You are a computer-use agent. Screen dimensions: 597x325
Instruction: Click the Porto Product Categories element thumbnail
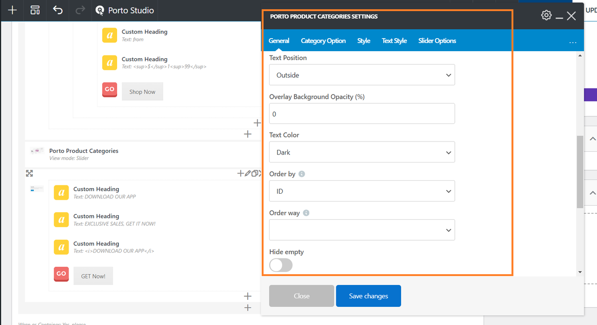pos(37,151)
